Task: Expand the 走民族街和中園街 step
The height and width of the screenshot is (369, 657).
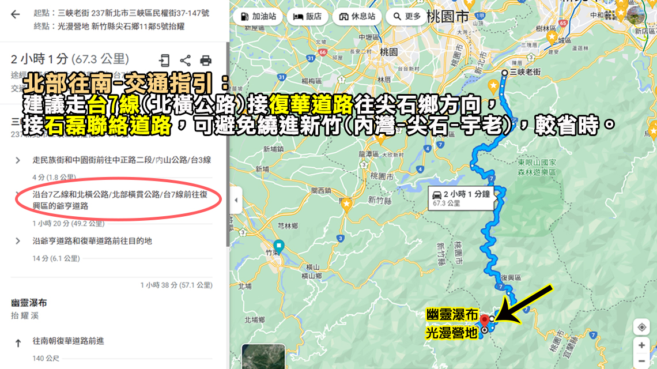Action: 18,160
